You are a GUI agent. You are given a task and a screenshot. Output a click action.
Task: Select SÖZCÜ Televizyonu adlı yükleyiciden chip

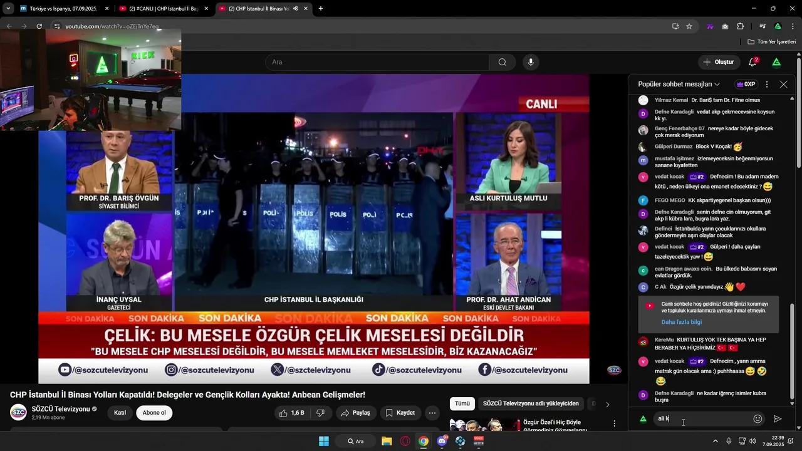tap(531, 403)
